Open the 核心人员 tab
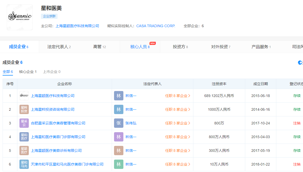 (x=140, y=47)
